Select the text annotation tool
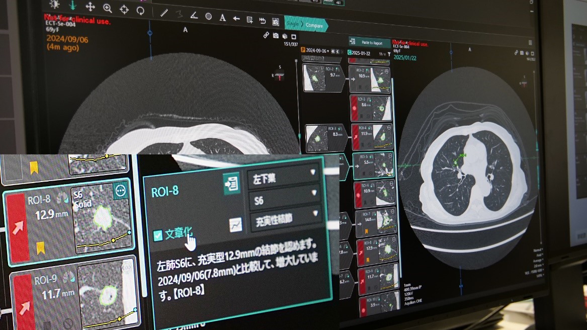The height and width of the screenshot is (330, 587). point(222,18)
